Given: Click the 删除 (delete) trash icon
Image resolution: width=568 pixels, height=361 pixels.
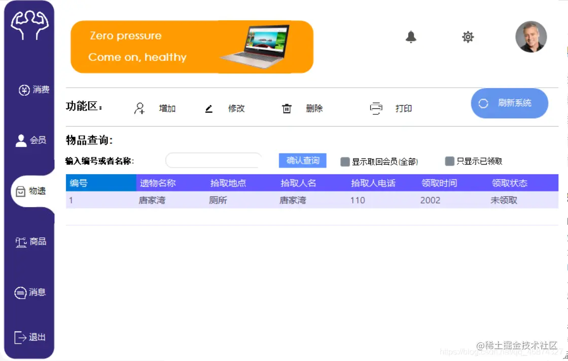Looking at the screenshot, I should tap(287, 108).
